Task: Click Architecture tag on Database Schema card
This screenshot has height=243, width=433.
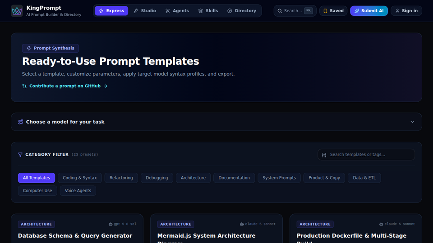Action: point(37,224)
